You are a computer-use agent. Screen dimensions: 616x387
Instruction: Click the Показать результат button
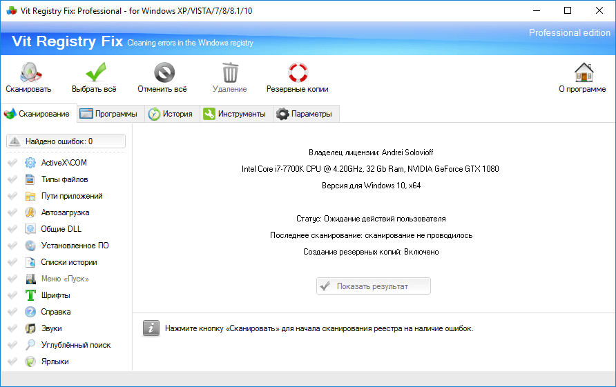(x=374, y=286)
